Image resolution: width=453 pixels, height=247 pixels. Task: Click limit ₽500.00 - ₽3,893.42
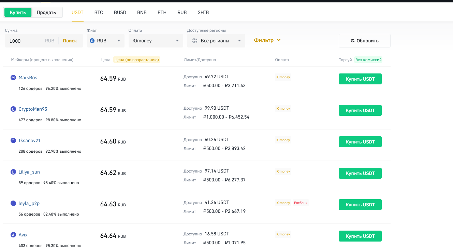(224, 148)
